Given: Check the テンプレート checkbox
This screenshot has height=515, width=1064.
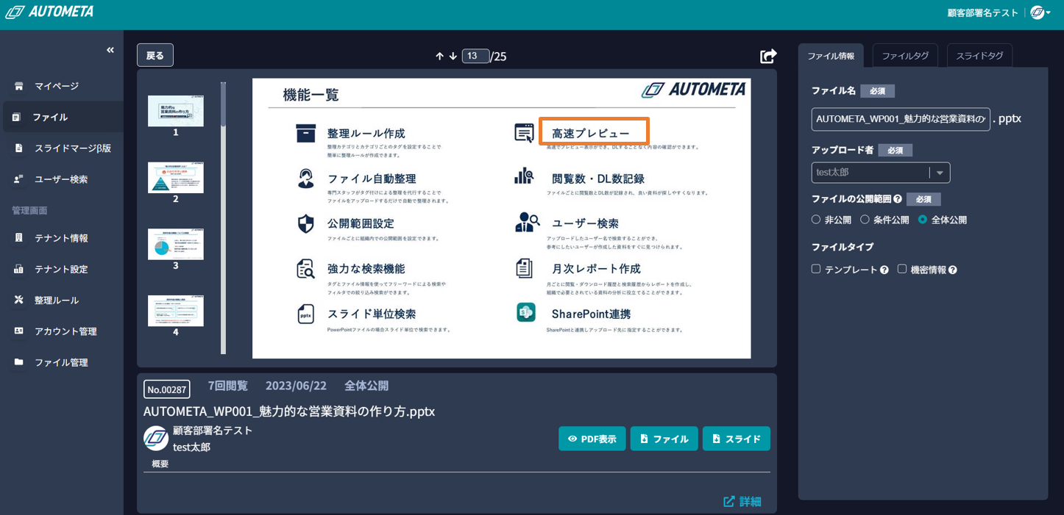Looking at the screenshot, I should pos(816,269).
